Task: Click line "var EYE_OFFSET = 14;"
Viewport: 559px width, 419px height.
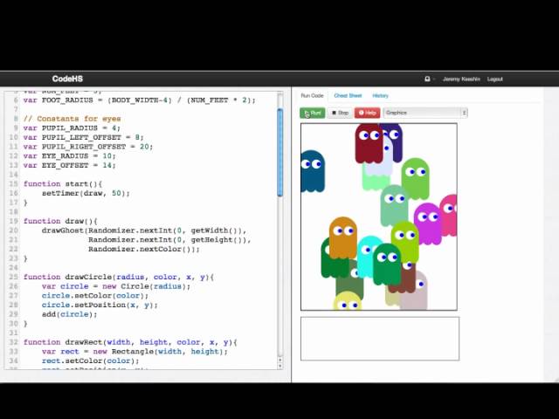Action: 69,165
